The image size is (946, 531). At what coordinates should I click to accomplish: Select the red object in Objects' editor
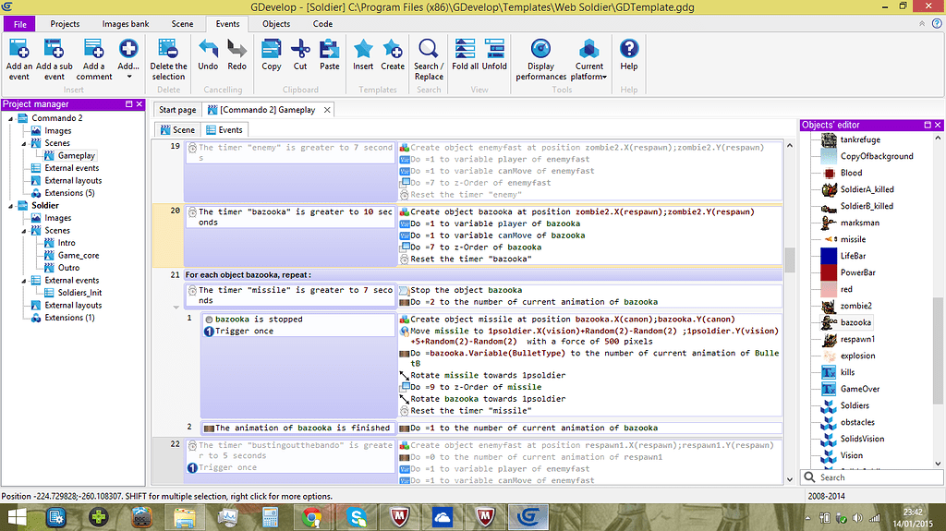[x=846, y=289]
